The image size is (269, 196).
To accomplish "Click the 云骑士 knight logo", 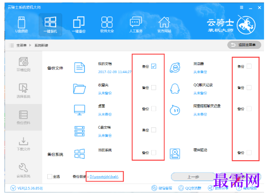I will (246, 25).
